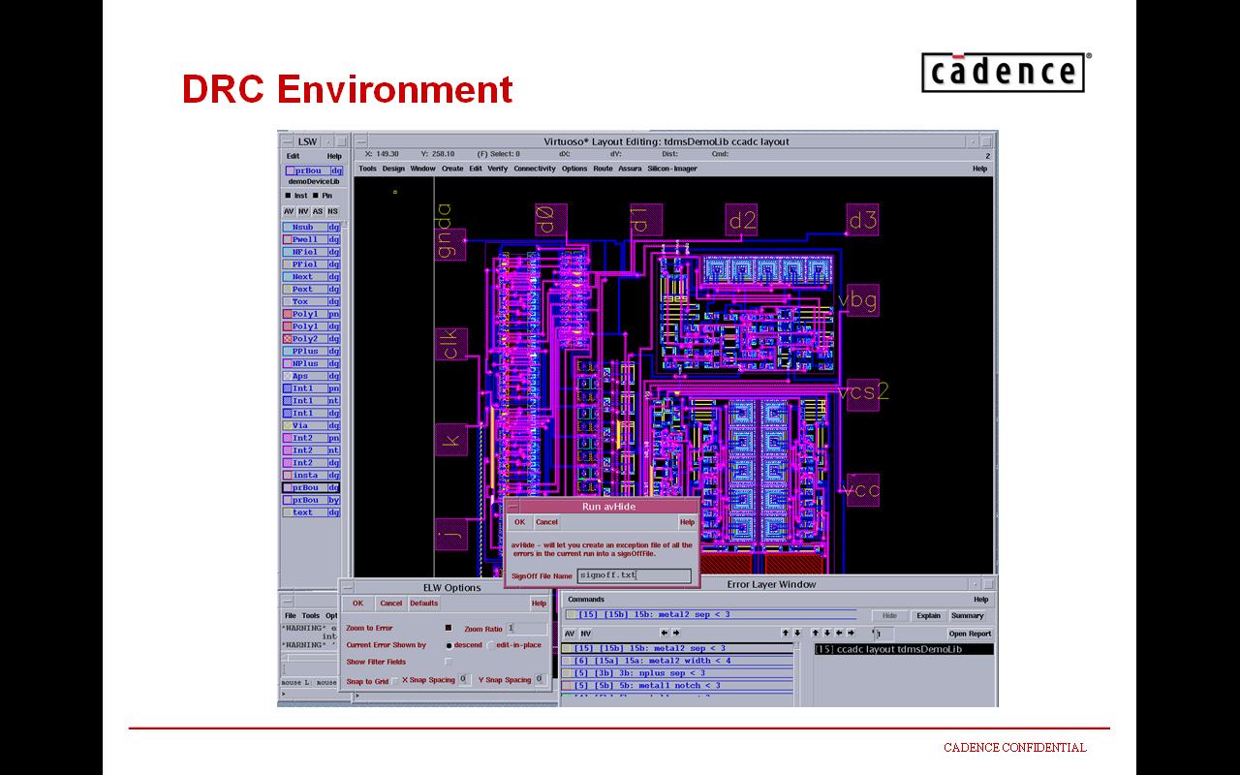Image resolution: width=1240 pixels, height=775 pixels.
Task: Select the Poly2 dg layer in LSW
Action: [311, 339]
